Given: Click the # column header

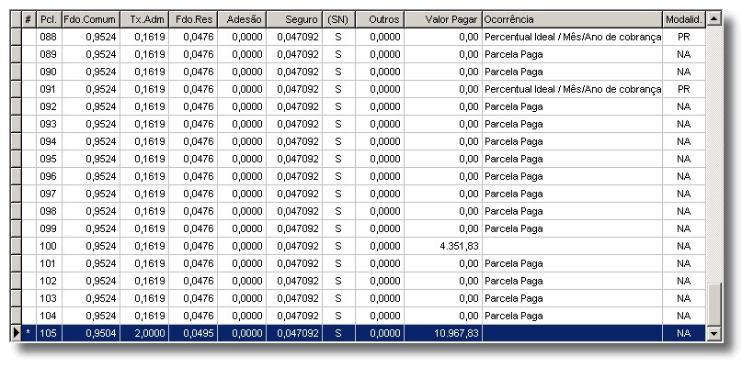Looking at the screenshot, I should 29,19.
